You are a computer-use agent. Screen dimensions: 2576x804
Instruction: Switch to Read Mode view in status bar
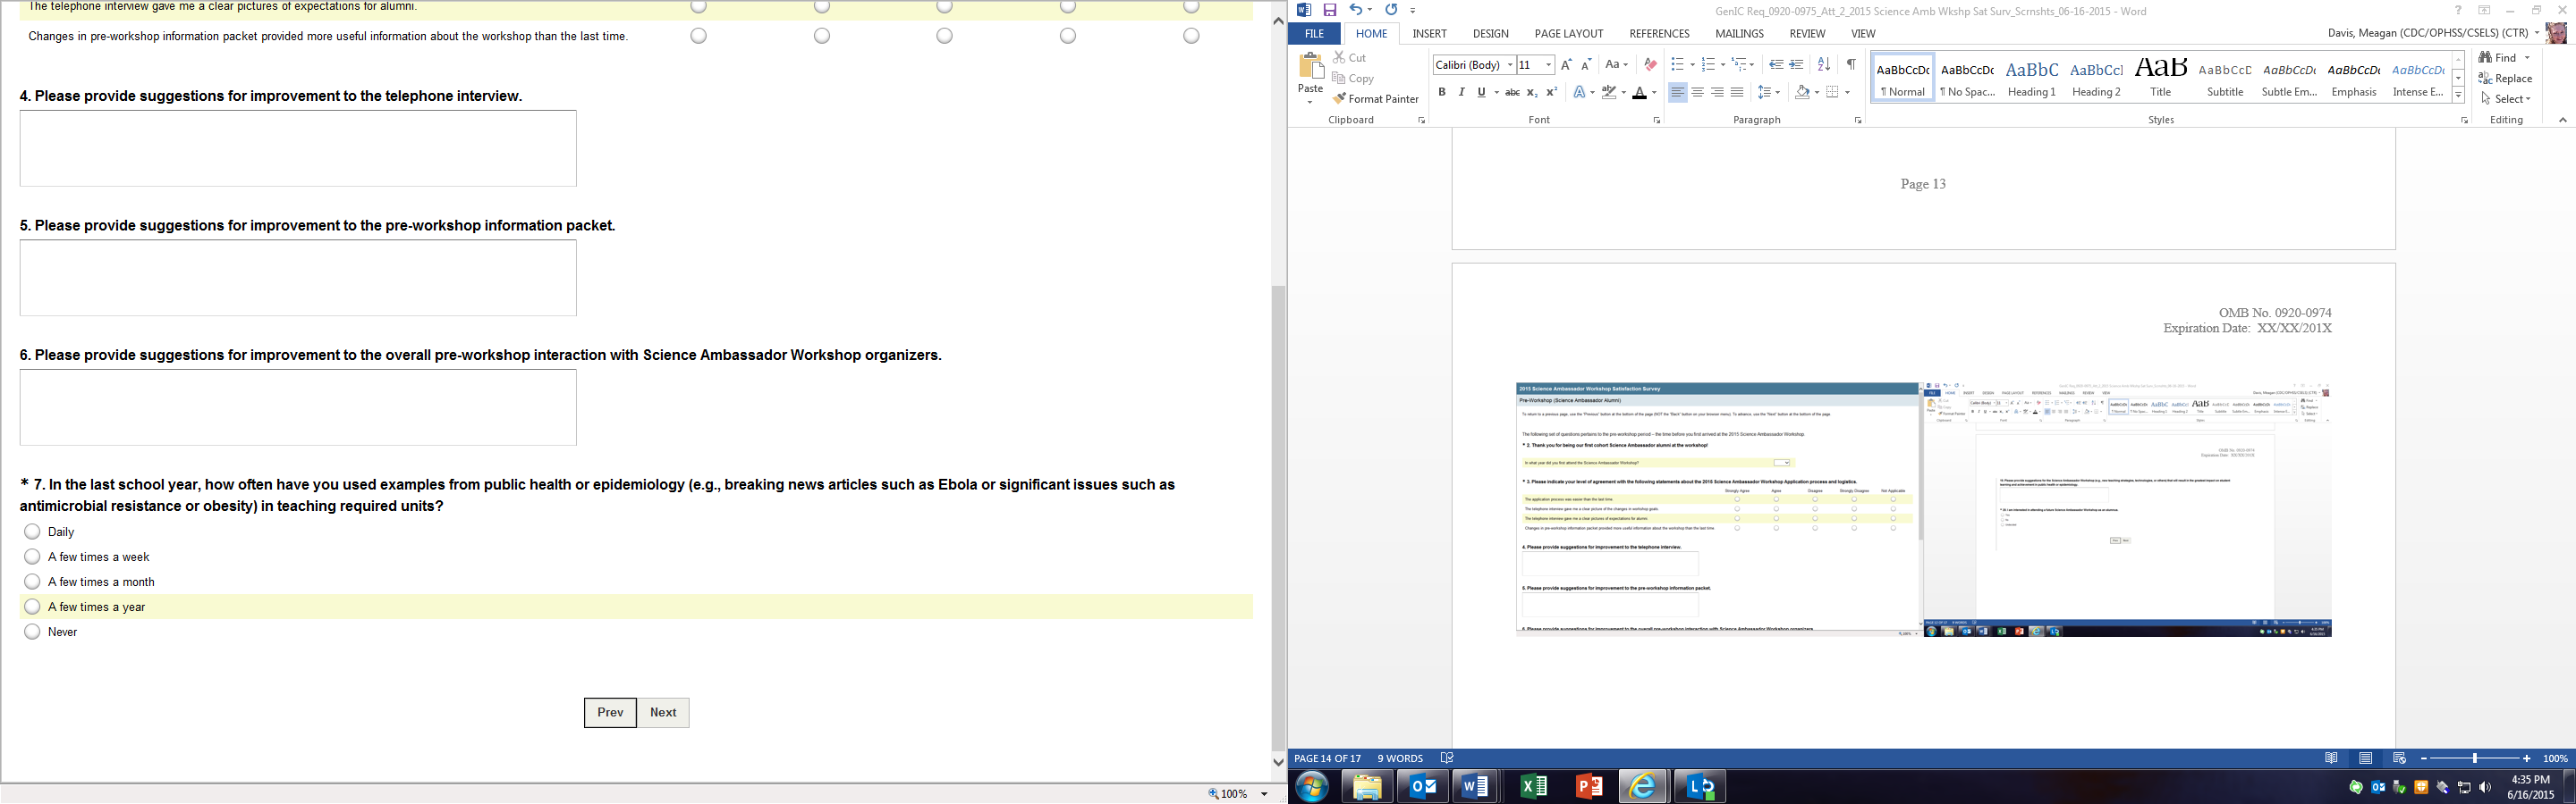point(2332,759)
